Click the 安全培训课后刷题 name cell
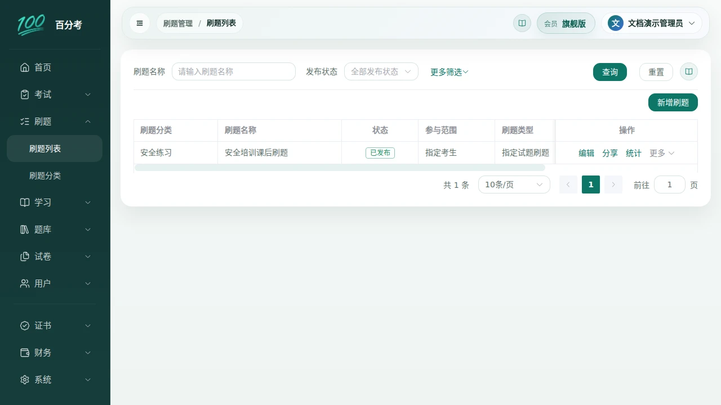This screenshot has height=405, width=721. pos(280,153)
